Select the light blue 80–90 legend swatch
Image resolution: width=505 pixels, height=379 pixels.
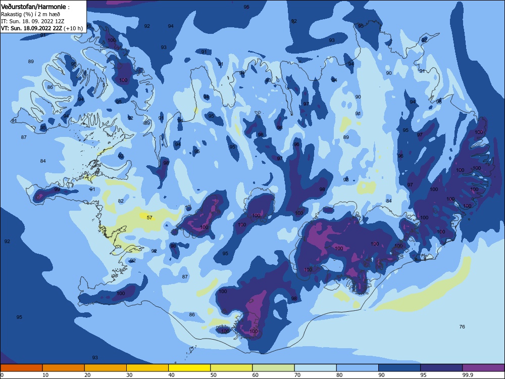coord(358,368)
